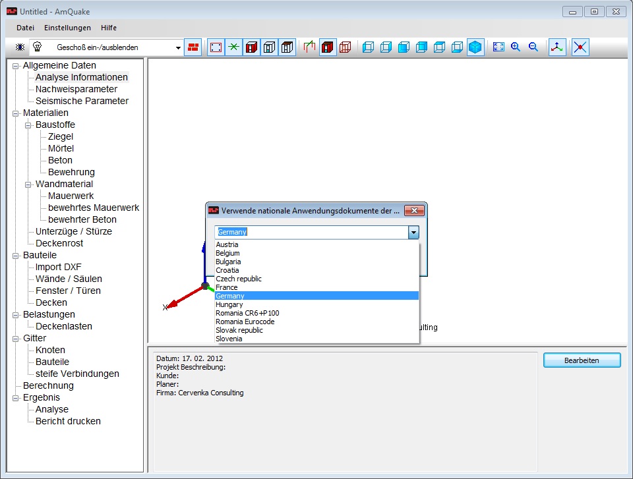Close the nationale Anwendungsdokumente dialog
This screenshot has width=633, height=479.
click(x=414, y=211)
